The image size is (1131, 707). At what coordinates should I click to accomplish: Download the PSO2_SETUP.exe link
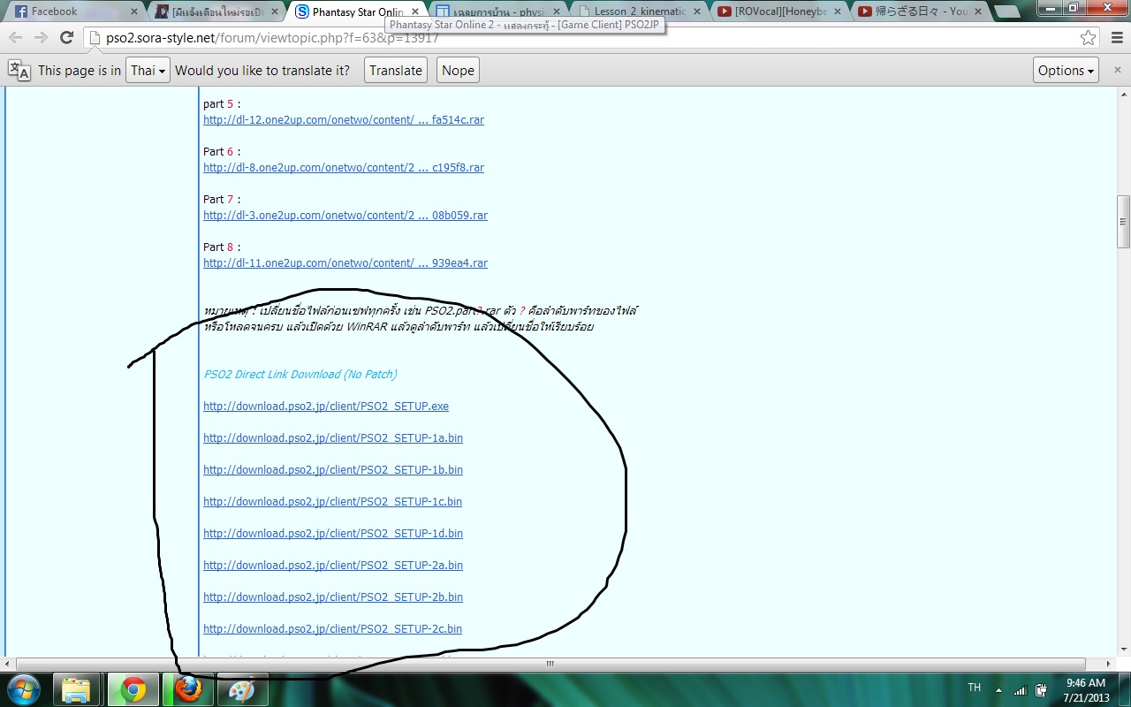(326, 407)
